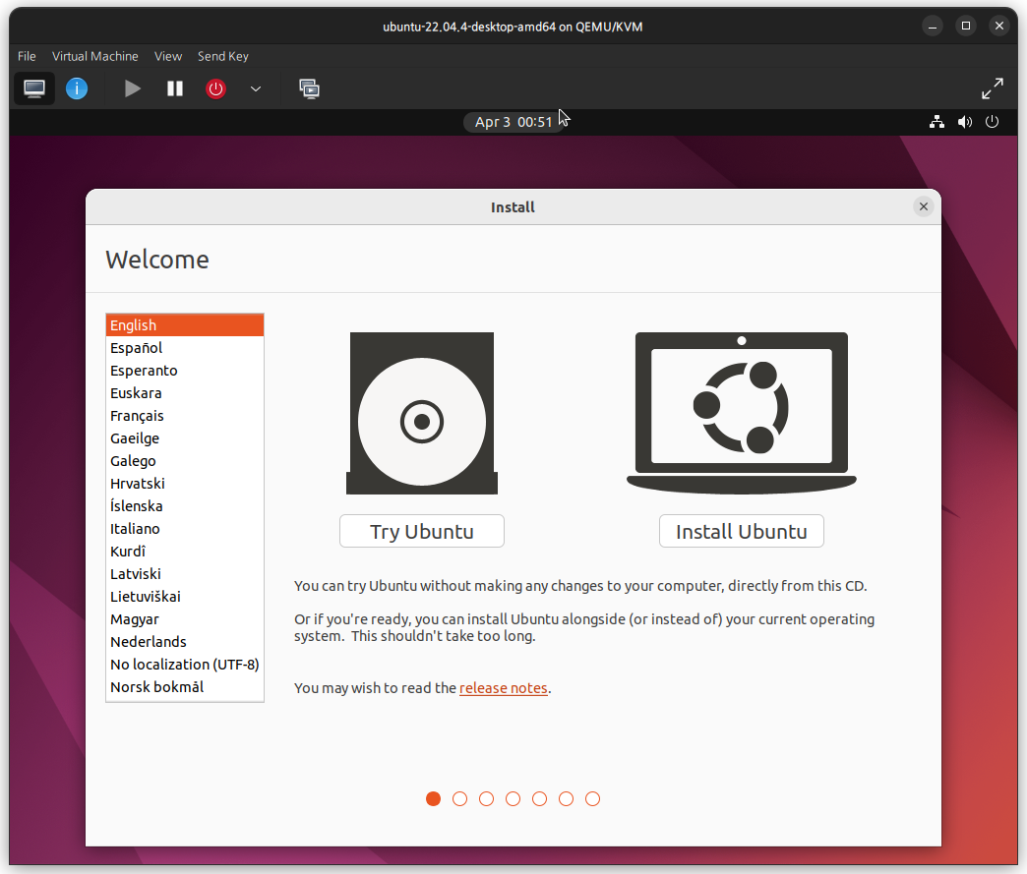Pick Hrvatski in language list

pyautogui.click(x=185, y=483)
